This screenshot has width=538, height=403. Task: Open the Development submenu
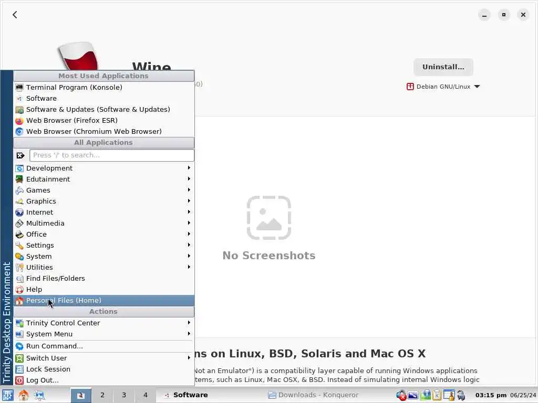click(x=104, y=168)
